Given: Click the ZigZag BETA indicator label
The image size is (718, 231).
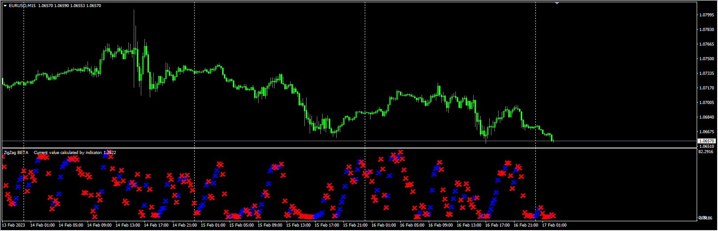Looking at the screenshot, I should click(16, 153).
